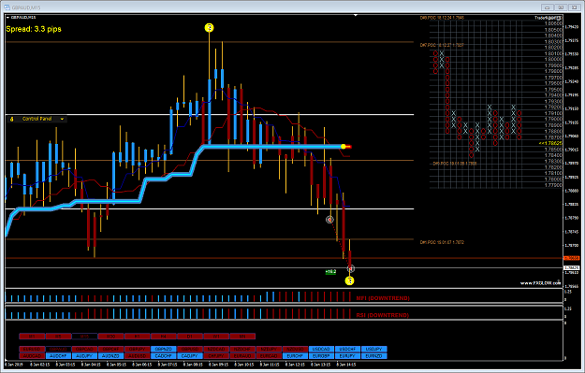Switch chart to NZDUSD pair
Screen dimensions: 585x373
(296, 349)
